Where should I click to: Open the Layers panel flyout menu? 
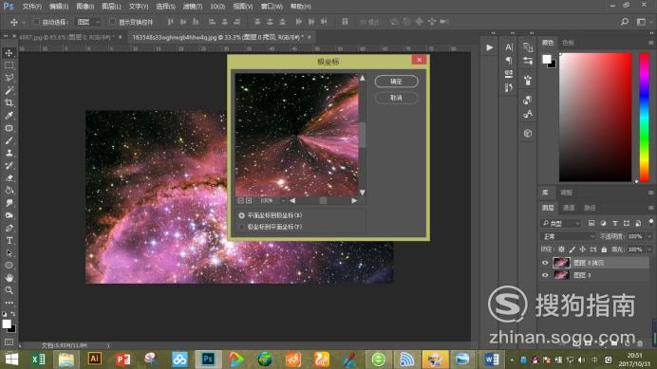[650, 208]
